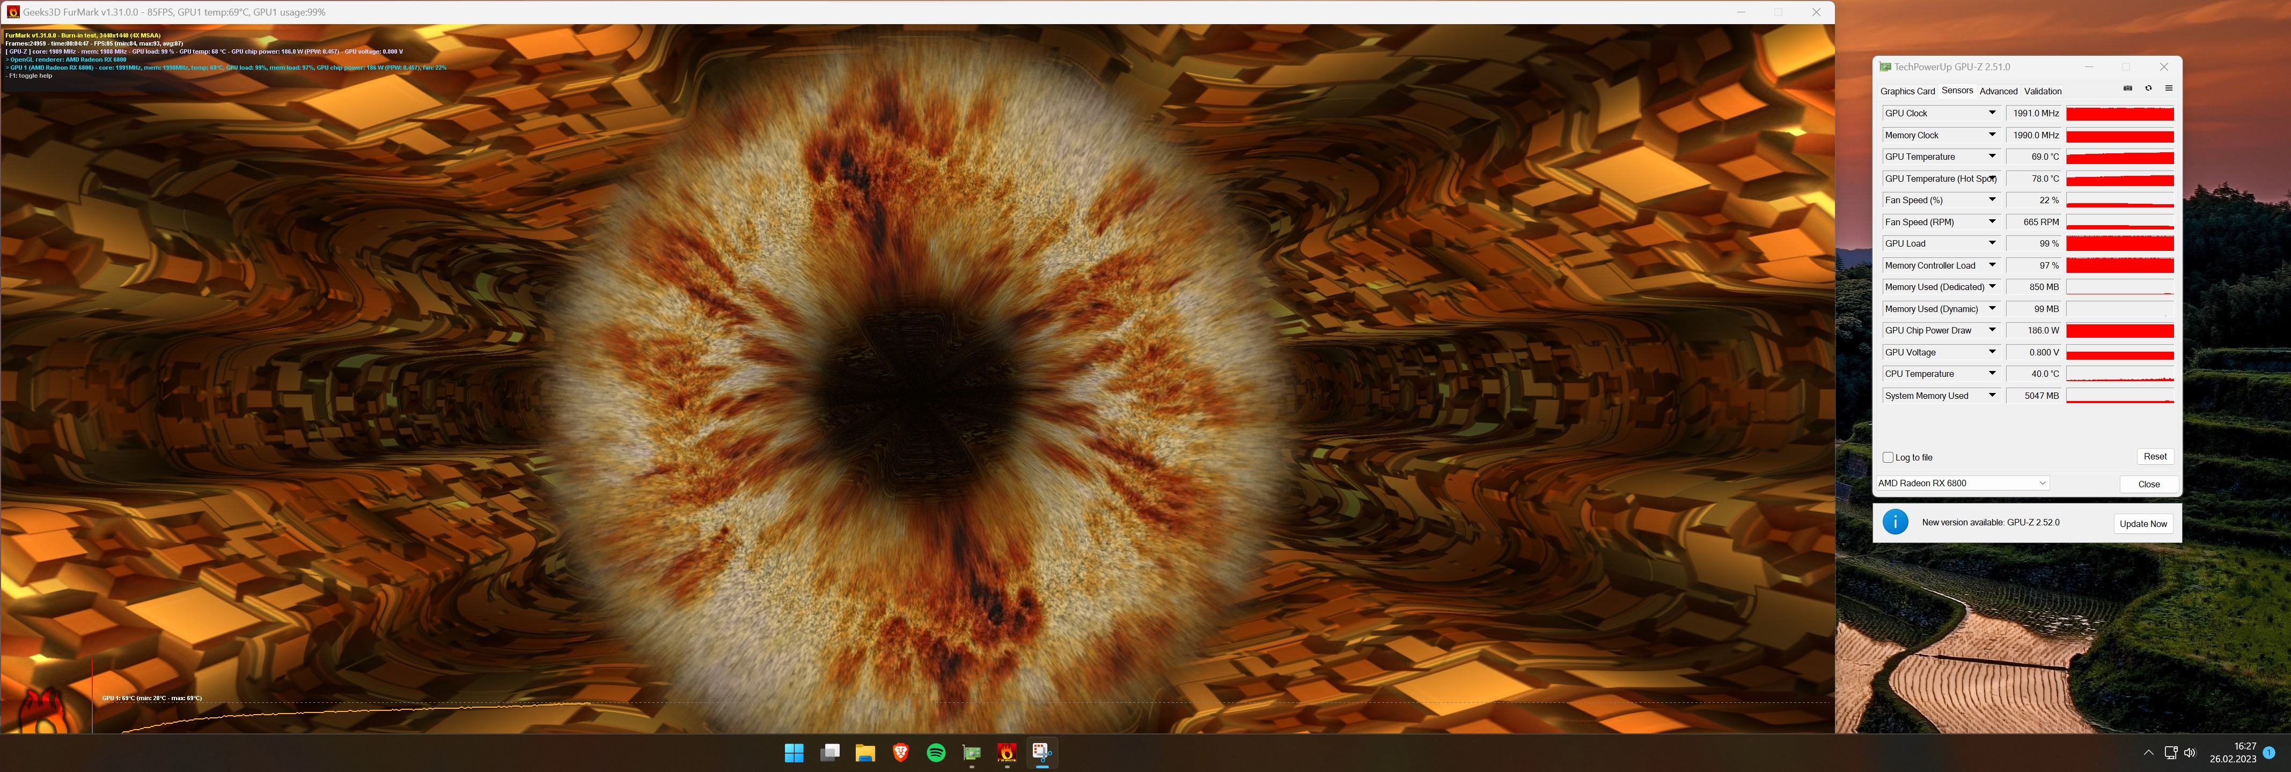Close the FurMark window
The image size is (2291, 772).
click(x=1816, y=12)
